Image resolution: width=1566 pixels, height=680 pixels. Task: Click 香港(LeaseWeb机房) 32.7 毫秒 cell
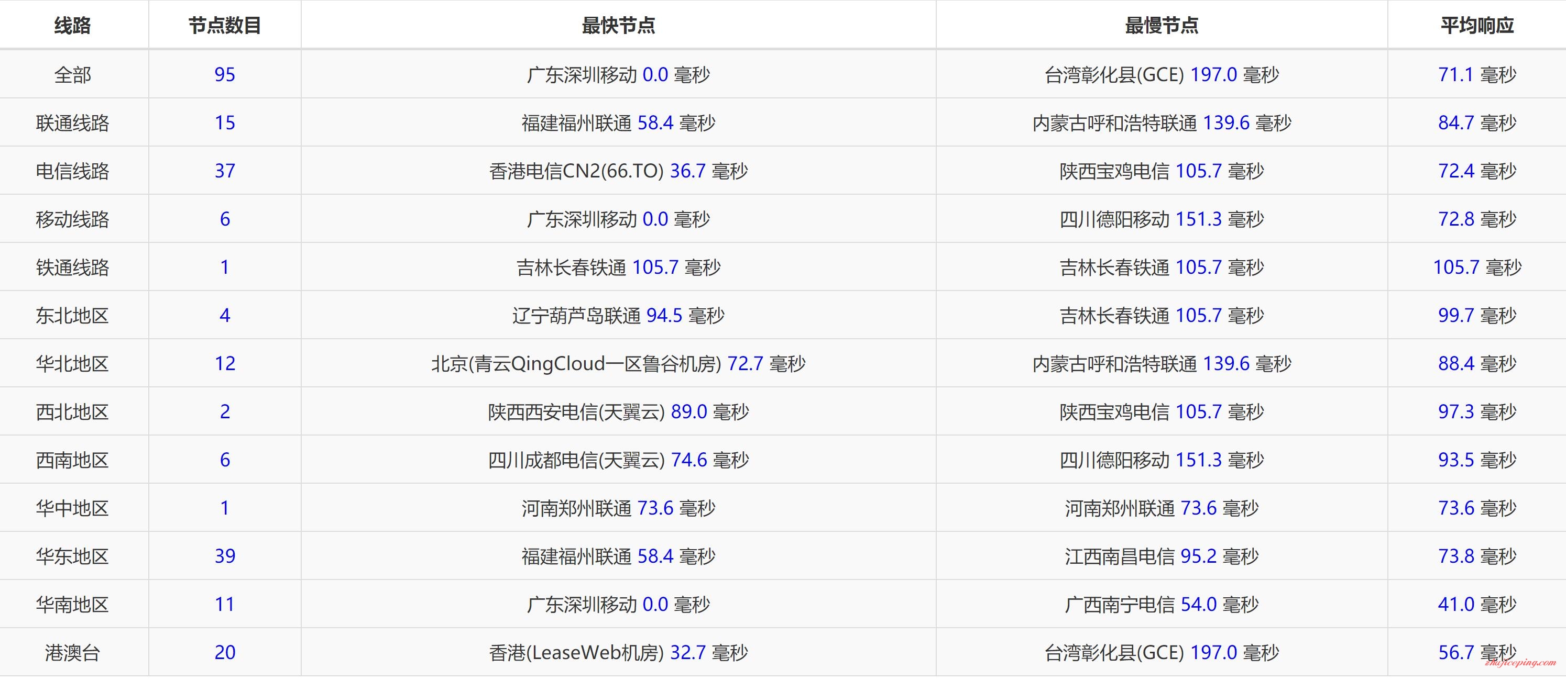[x=618, y=653]
